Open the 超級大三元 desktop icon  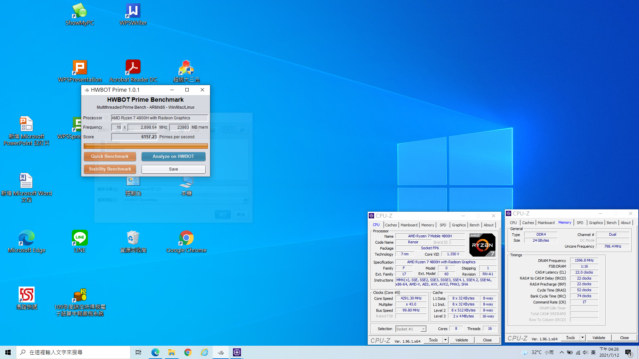tap(186, 71)
